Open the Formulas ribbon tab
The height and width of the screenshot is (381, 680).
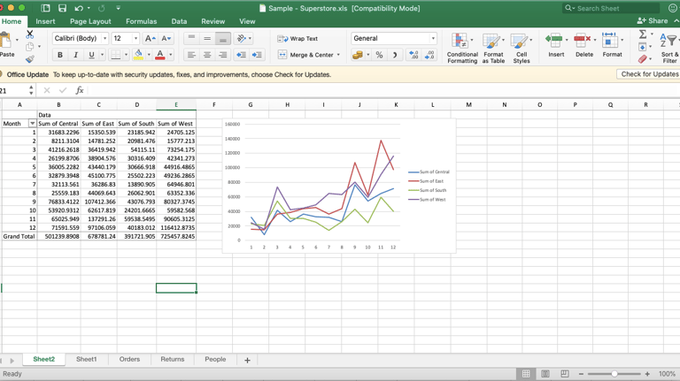pos(142,21)
